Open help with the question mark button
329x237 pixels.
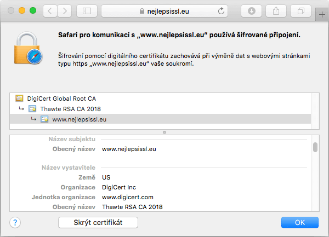(x=15, y=222)
